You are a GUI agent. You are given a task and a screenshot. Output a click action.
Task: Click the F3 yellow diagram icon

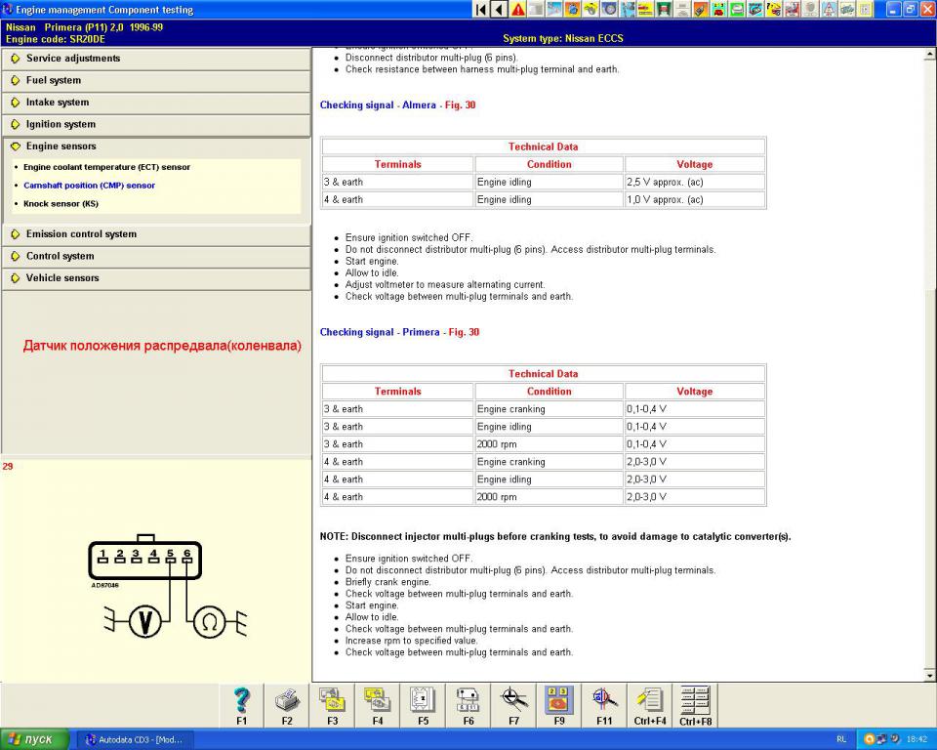[x=332, y=706]
